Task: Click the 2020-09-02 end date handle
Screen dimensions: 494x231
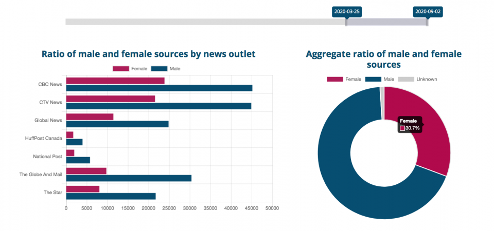Action: click(x=427, y=22)
